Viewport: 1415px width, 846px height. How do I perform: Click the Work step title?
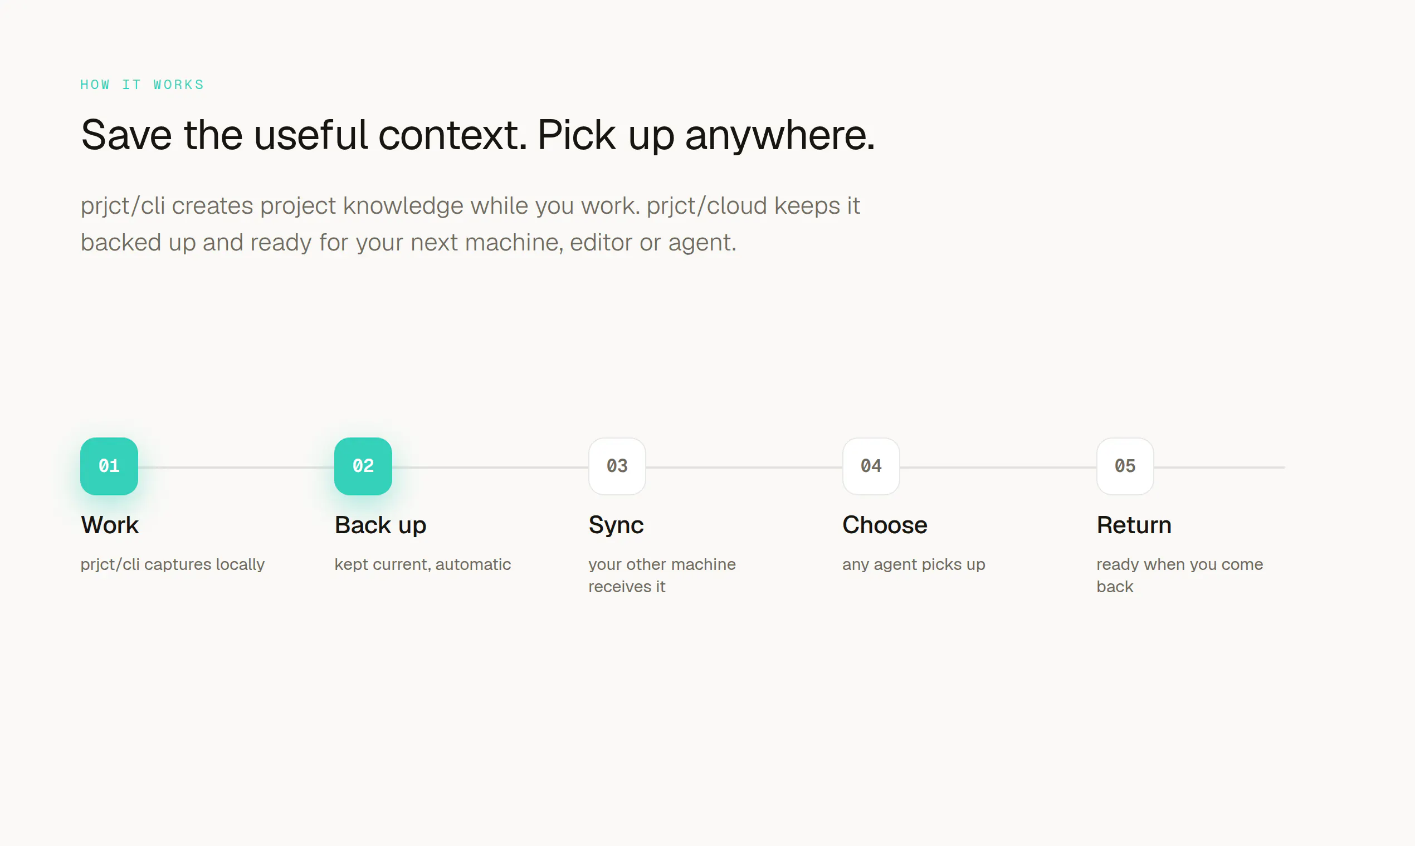point(110,525)
